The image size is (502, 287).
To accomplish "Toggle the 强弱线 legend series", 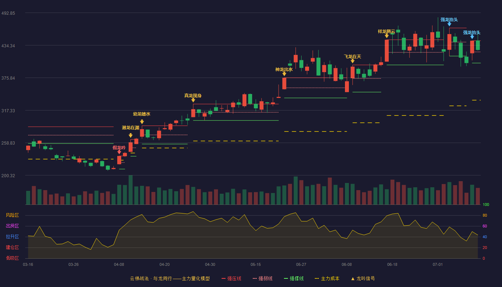I will (262, 278).
